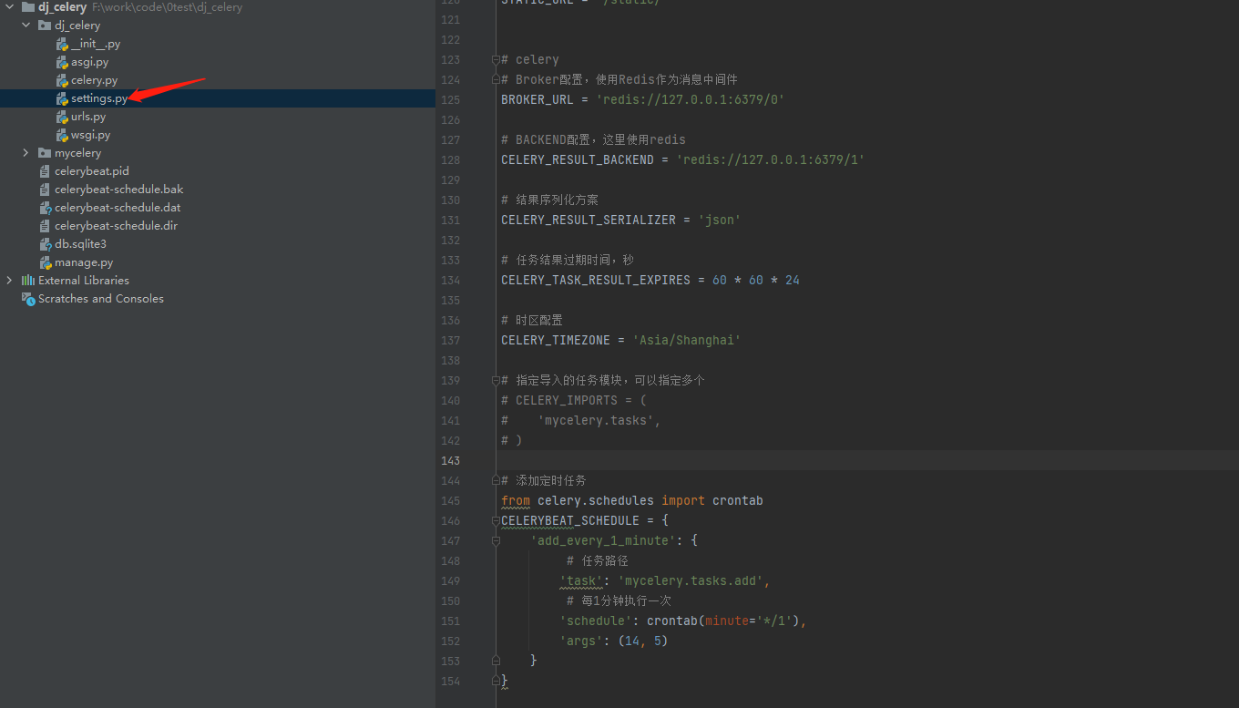
Task: Click the crontab(minute='*/1') call
Action: [723, 621]
